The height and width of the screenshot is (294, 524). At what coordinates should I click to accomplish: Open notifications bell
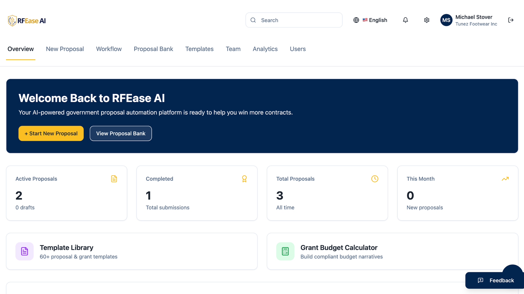tap(405, 20)
